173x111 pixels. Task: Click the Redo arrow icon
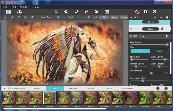click(86, 12)
